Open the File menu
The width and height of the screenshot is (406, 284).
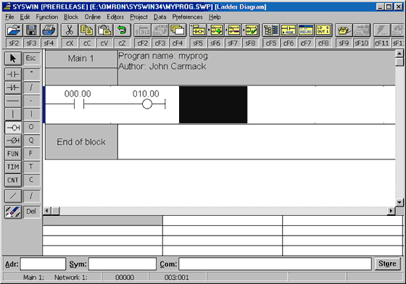[9, 17]
